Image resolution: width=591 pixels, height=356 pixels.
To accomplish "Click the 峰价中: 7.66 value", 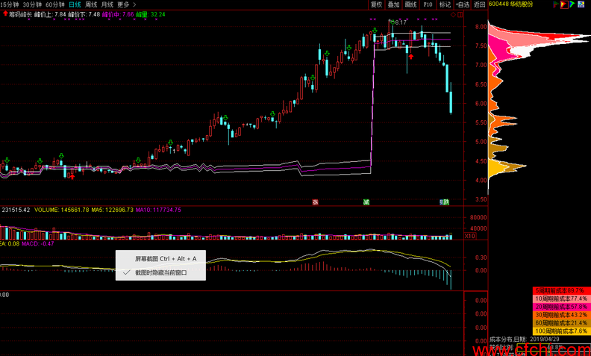I will point(118,14).
